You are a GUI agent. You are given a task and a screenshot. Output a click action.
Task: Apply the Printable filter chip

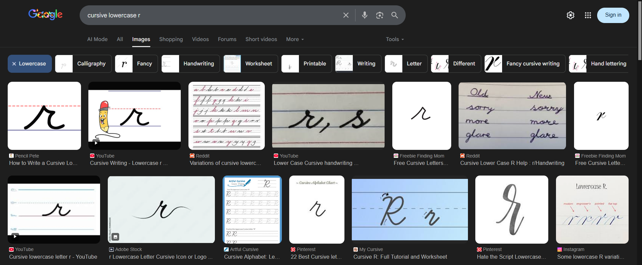point(307,64)
